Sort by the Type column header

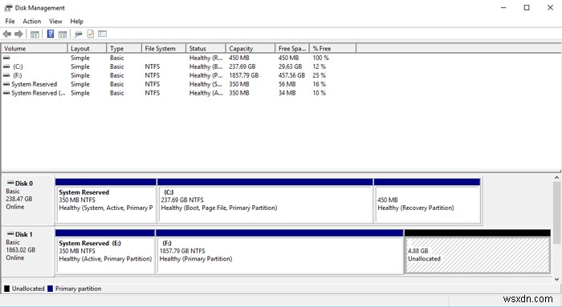coord(124,48)
